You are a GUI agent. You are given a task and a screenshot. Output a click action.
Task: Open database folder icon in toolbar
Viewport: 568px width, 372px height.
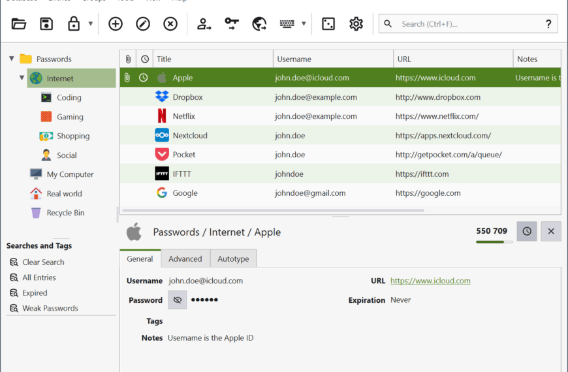coord(18,24)
